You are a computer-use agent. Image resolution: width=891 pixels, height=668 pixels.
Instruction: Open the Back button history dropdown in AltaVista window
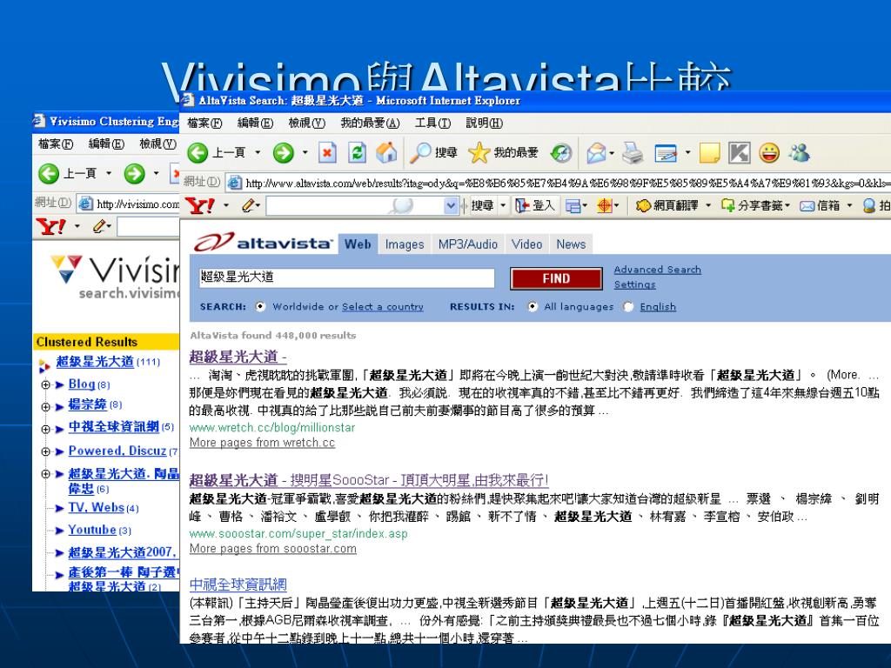click(x=258, y=152)
